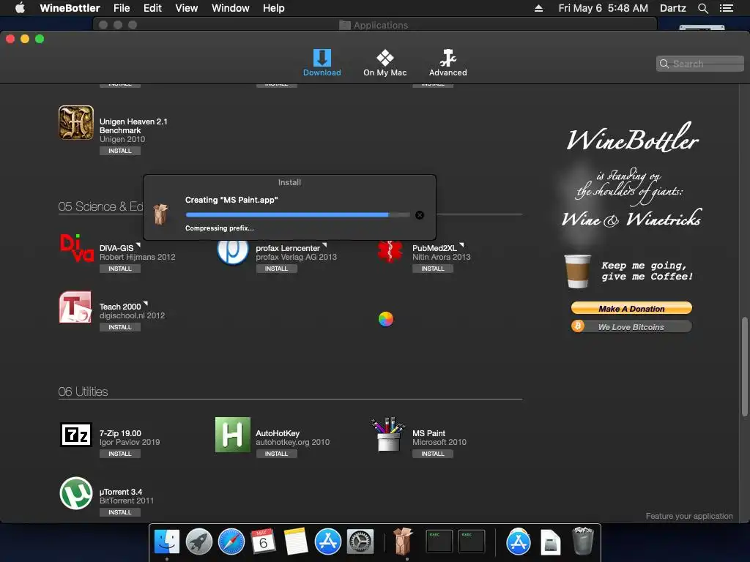Viewport: 750px width, 562px height.
Task: Open the Edit menu
Action: [x=152, y=8]
